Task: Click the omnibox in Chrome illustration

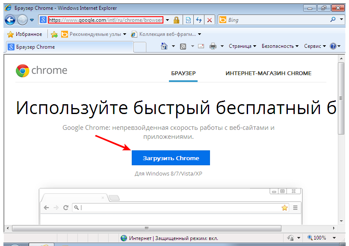Action: click(x=181, y=208)
